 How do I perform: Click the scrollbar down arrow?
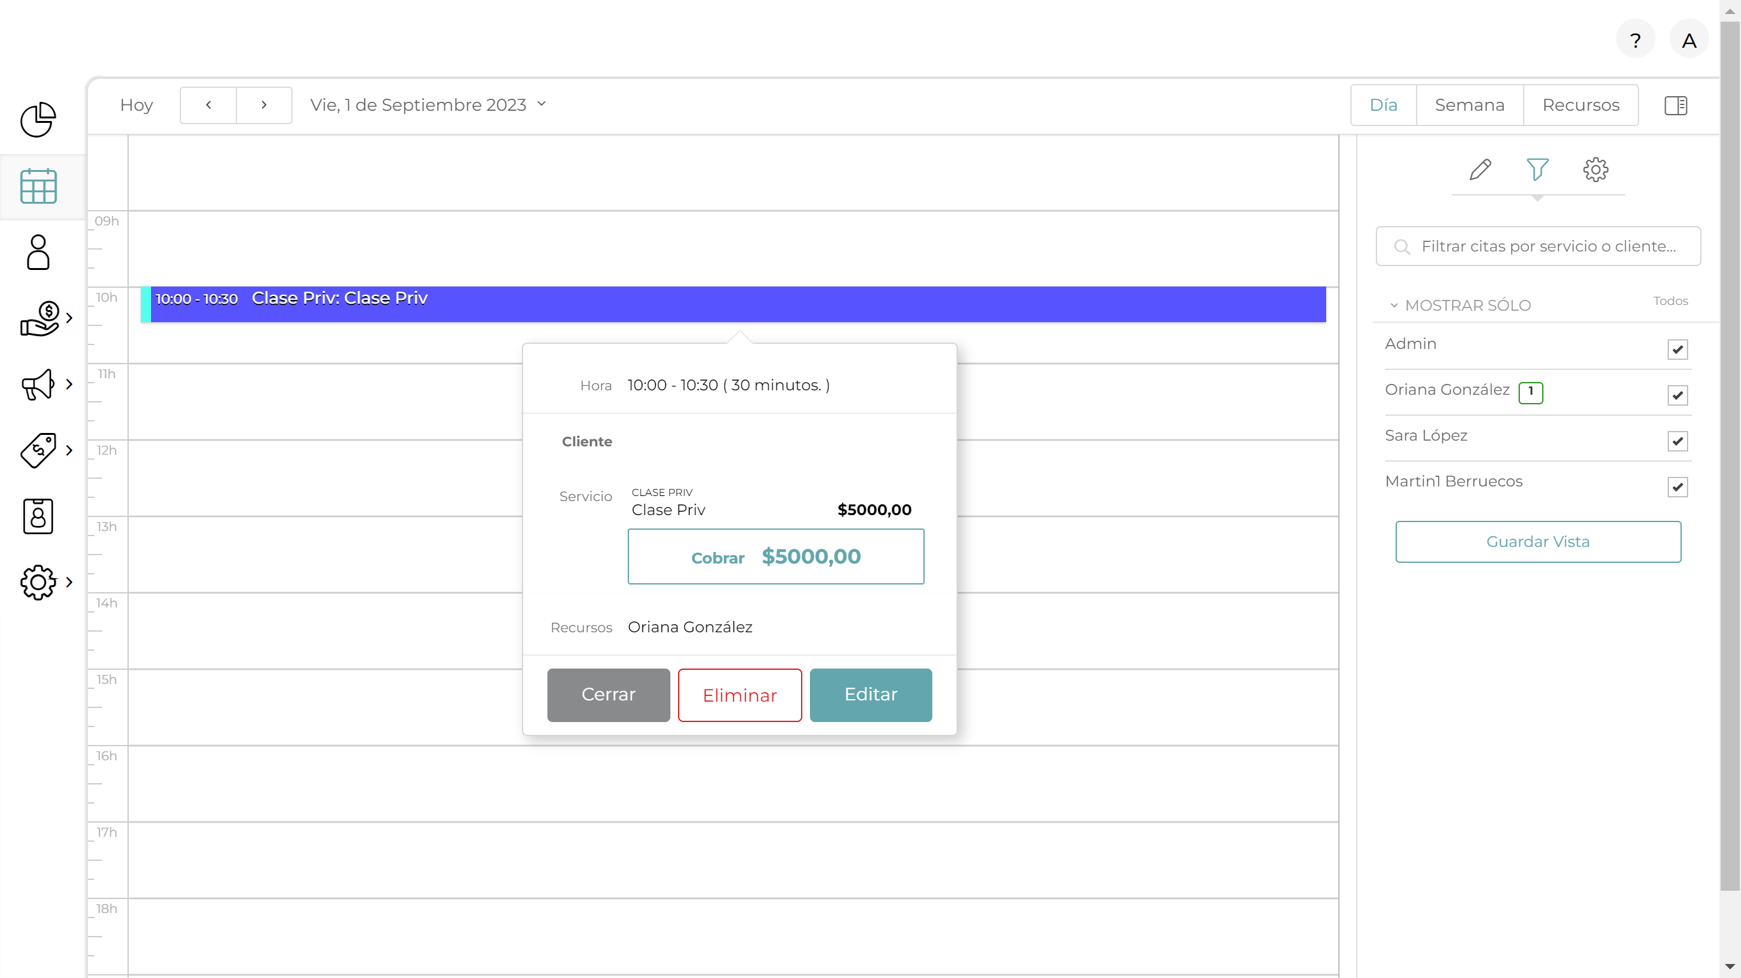coord(1730,967)
